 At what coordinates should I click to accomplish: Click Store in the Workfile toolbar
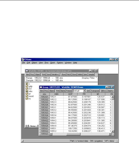click(74, 74)
